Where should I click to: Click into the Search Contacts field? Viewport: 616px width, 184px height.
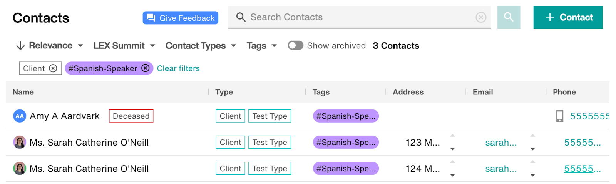[359, 17]
